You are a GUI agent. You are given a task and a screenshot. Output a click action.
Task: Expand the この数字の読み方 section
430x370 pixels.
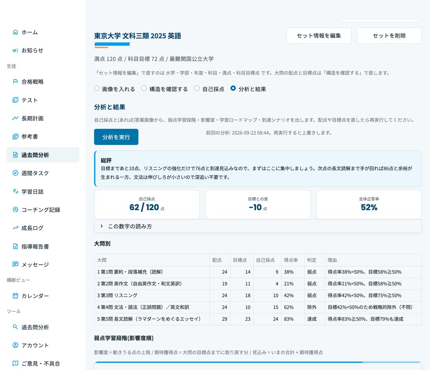pos(258,226)
